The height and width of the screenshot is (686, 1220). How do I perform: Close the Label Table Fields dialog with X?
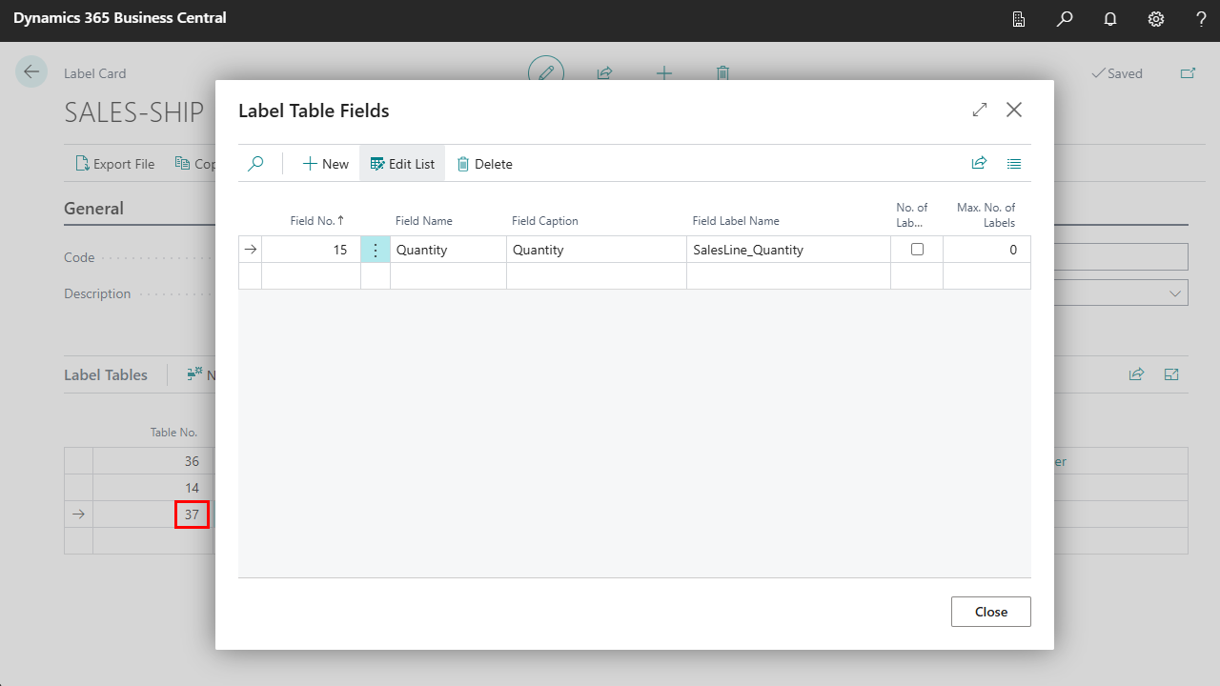click(x=1014, y=110)
